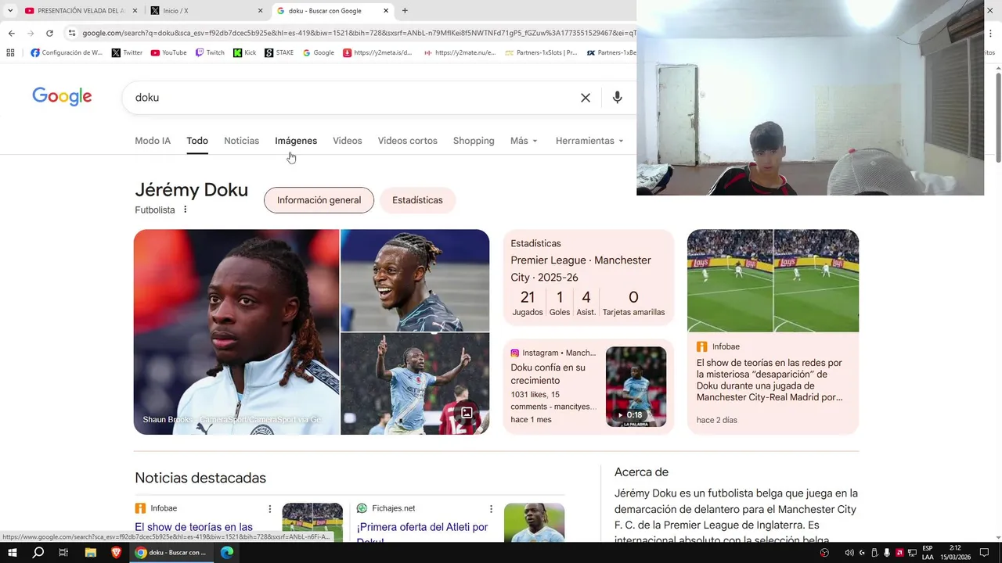Reload the current page
The height and width of the screenshot is (563, 1002).
49,33
